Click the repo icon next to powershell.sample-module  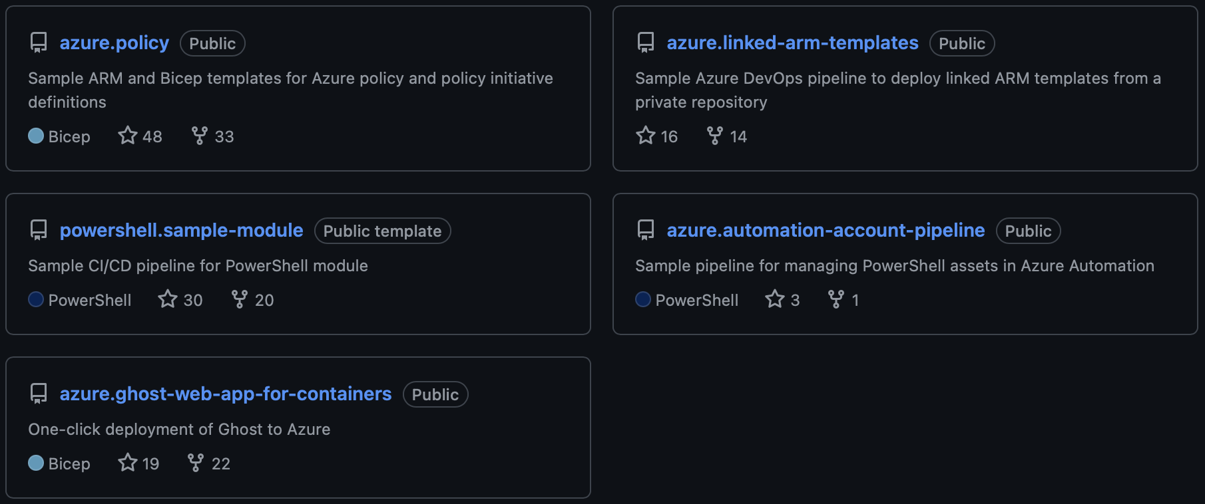[38, 230]
